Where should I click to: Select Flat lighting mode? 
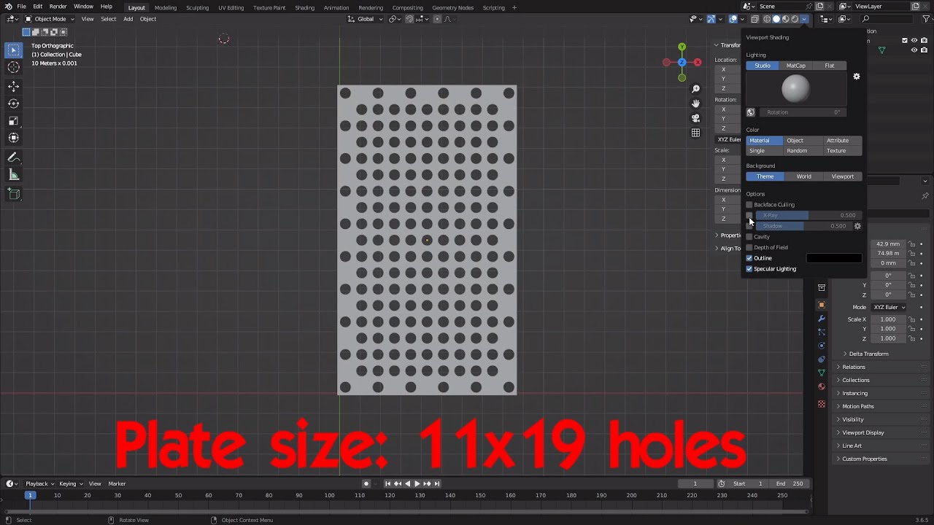(x=830, y=66)
